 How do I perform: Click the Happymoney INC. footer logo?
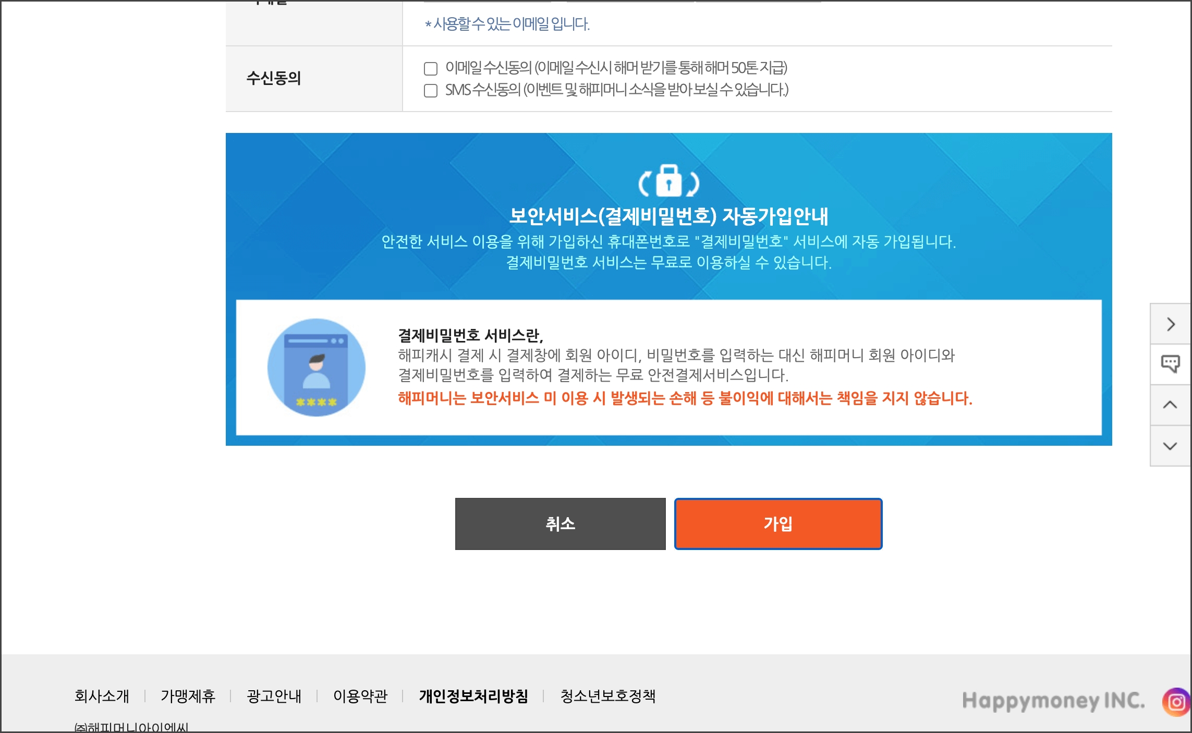[x=1053, y=700]
